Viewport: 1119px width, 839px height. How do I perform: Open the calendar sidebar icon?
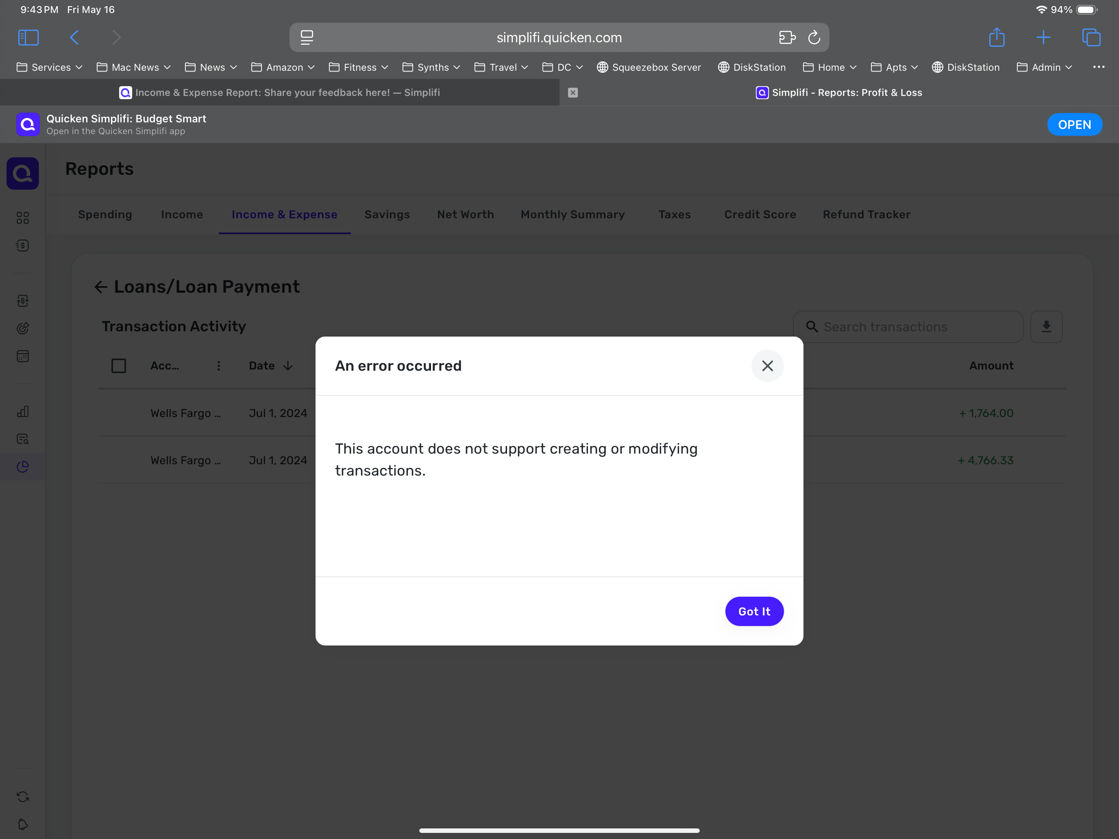[23, 356]
